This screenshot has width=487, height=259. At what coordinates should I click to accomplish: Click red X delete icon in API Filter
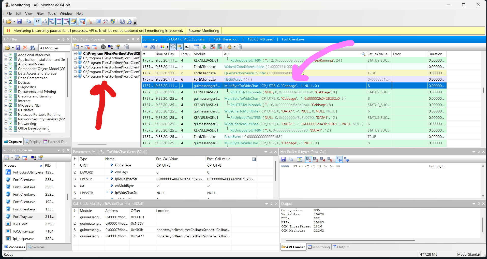25,48
